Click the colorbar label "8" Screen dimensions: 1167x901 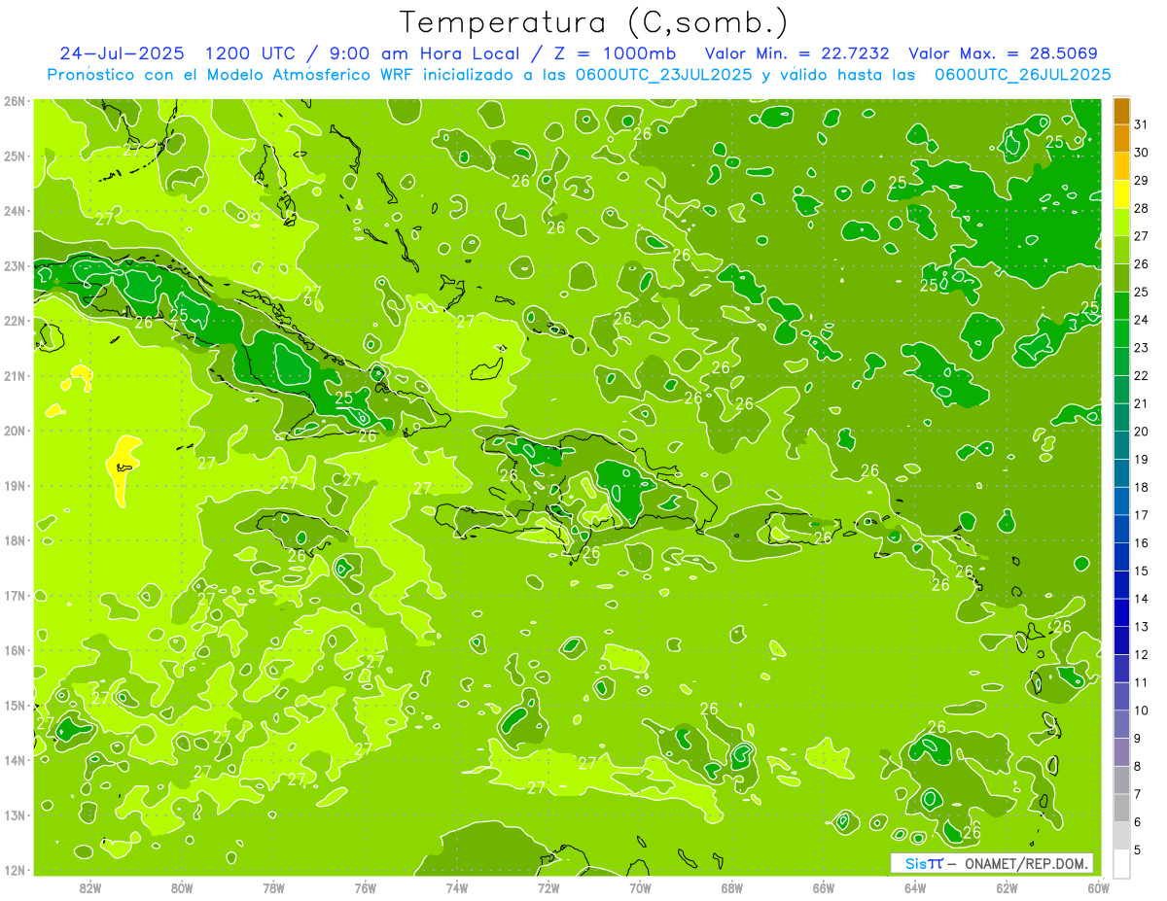click(1140, 766)
